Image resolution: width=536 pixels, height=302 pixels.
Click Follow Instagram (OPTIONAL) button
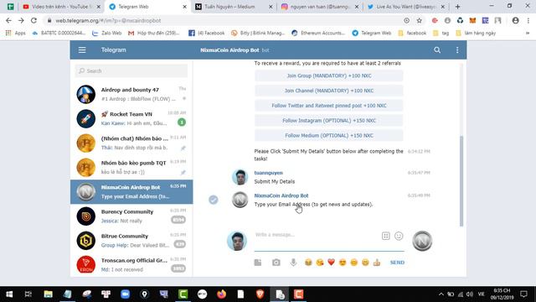[x=329, y=121]
